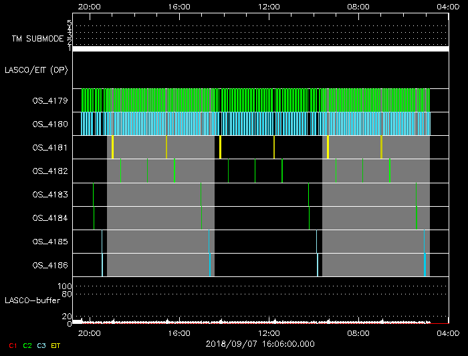
Task: Select the OS_4182 row label
Action: (49, 171)
